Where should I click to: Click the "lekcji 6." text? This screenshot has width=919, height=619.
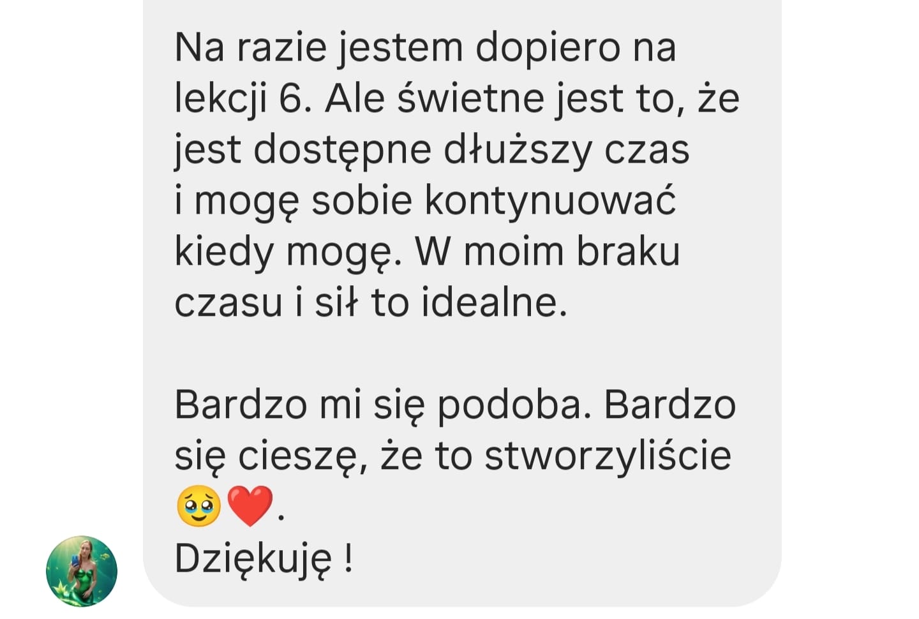(243, 99)
